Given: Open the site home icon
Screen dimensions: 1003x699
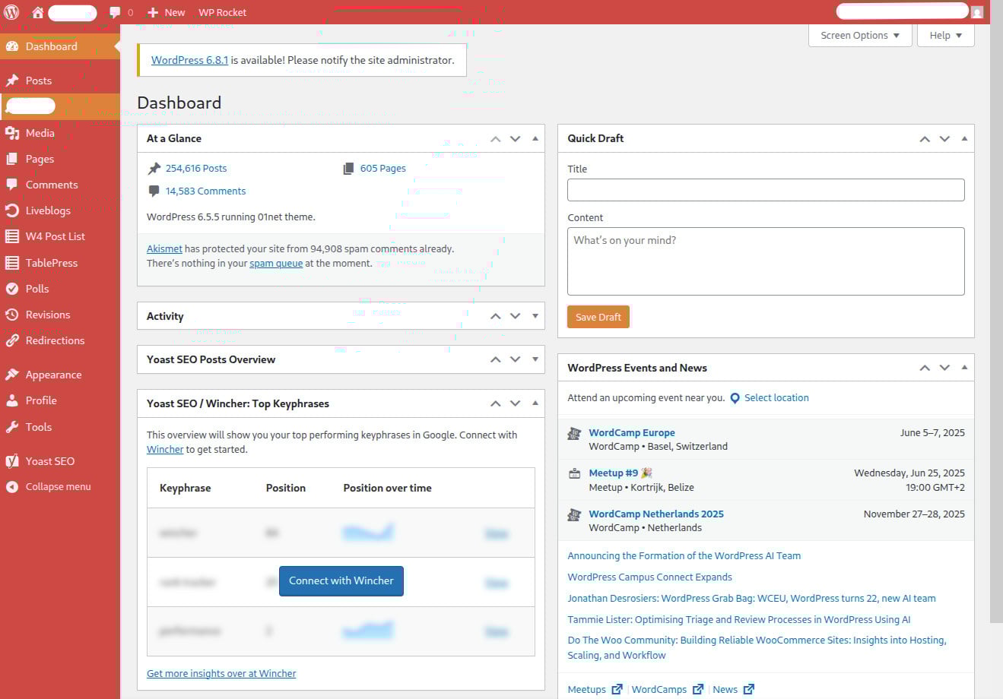Looking at the screenshot, I should click(37, 12).
